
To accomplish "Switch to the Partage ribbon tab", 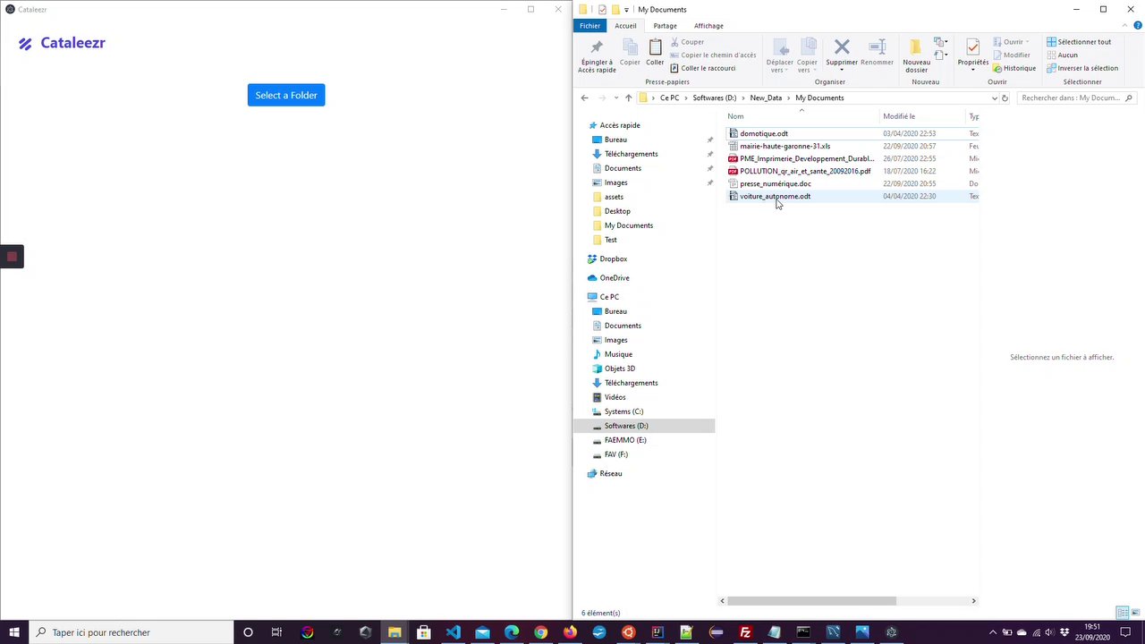I will coord(665,26).
